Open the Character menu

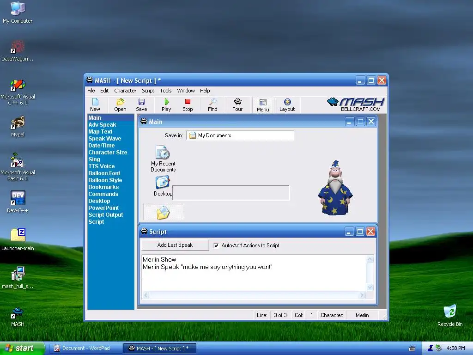click(125, 91)
